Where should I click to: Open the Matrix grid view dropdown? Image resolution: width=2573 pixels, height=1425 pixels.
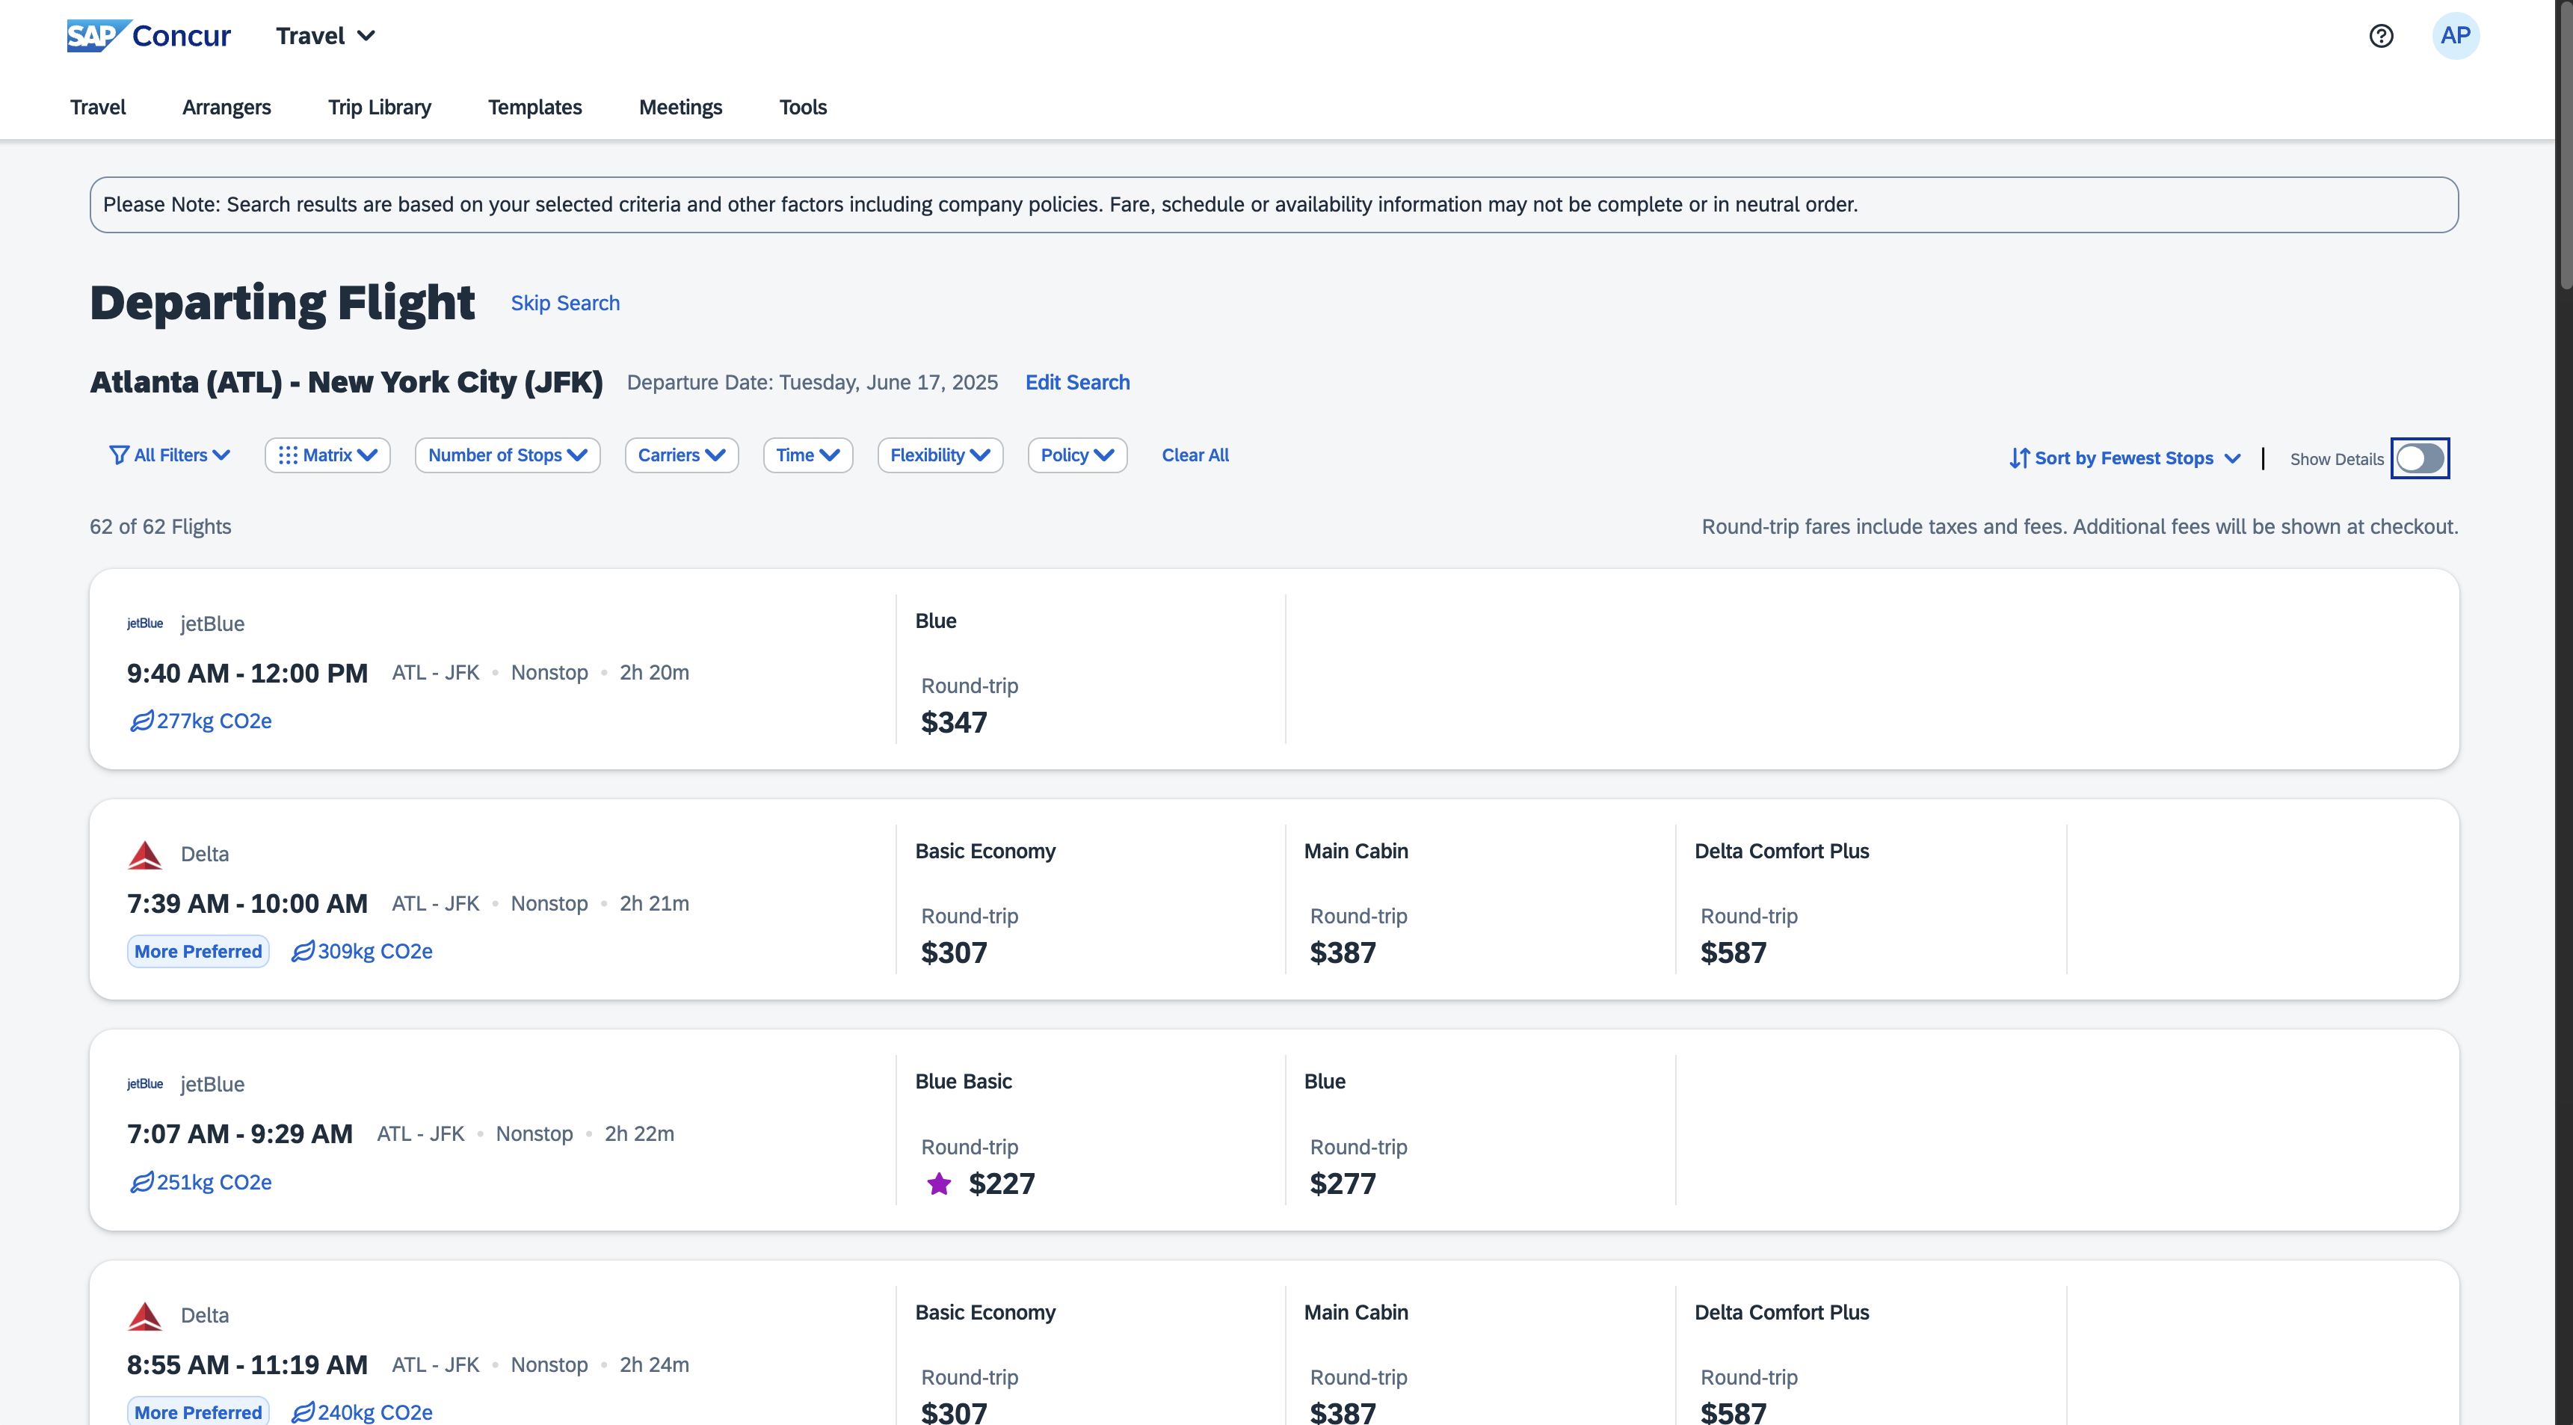pos(327,455)
